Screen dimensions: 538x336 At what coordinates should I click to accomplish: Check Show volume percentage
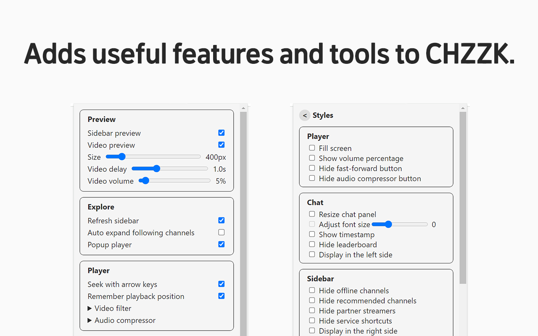[x=312, y=158]
